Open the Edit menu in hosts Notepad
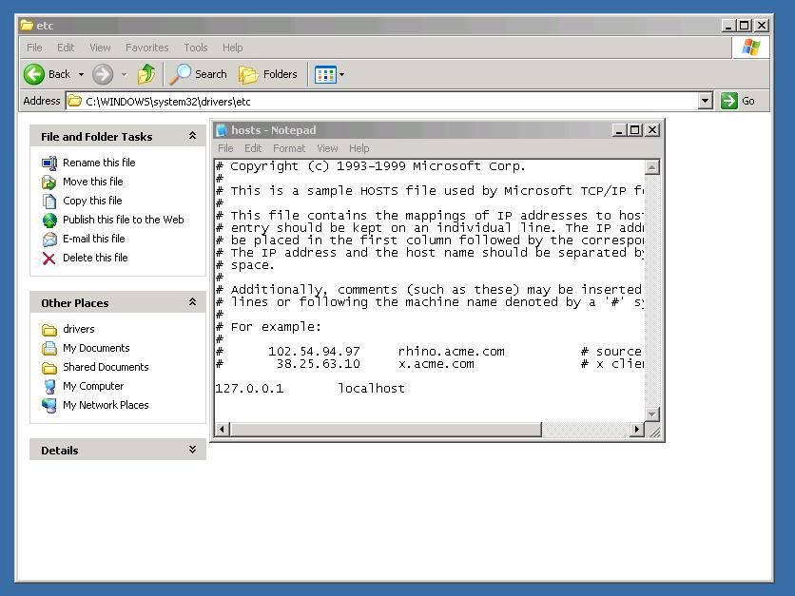Viewport: 795px width, 596px height. tap(253, 148)
